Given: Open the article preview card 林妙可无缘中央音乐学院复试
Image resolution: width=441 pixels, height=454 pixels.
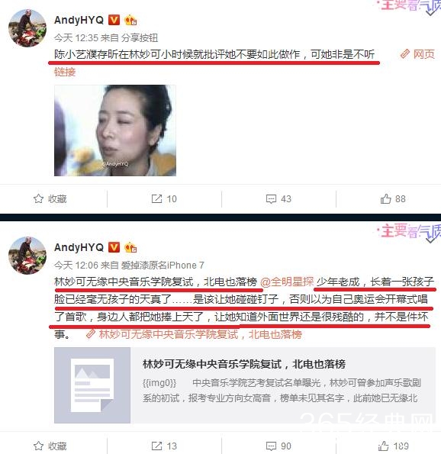Looking at the screenshot, I should pyautogui.click(x=245, y=385).
